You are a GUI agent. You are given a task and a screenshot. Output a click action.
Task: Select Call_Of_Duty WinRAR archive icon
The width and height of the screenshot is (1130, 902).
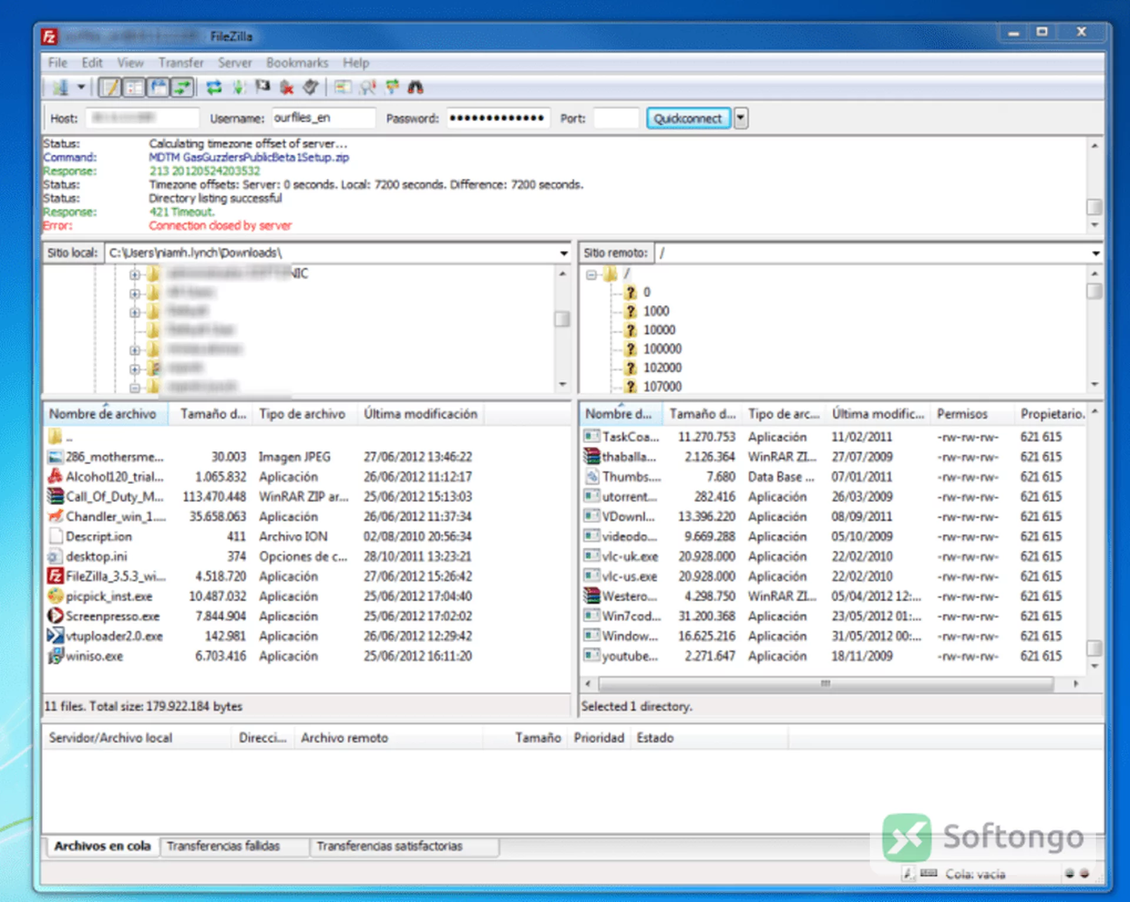click(x=55, y=496)
